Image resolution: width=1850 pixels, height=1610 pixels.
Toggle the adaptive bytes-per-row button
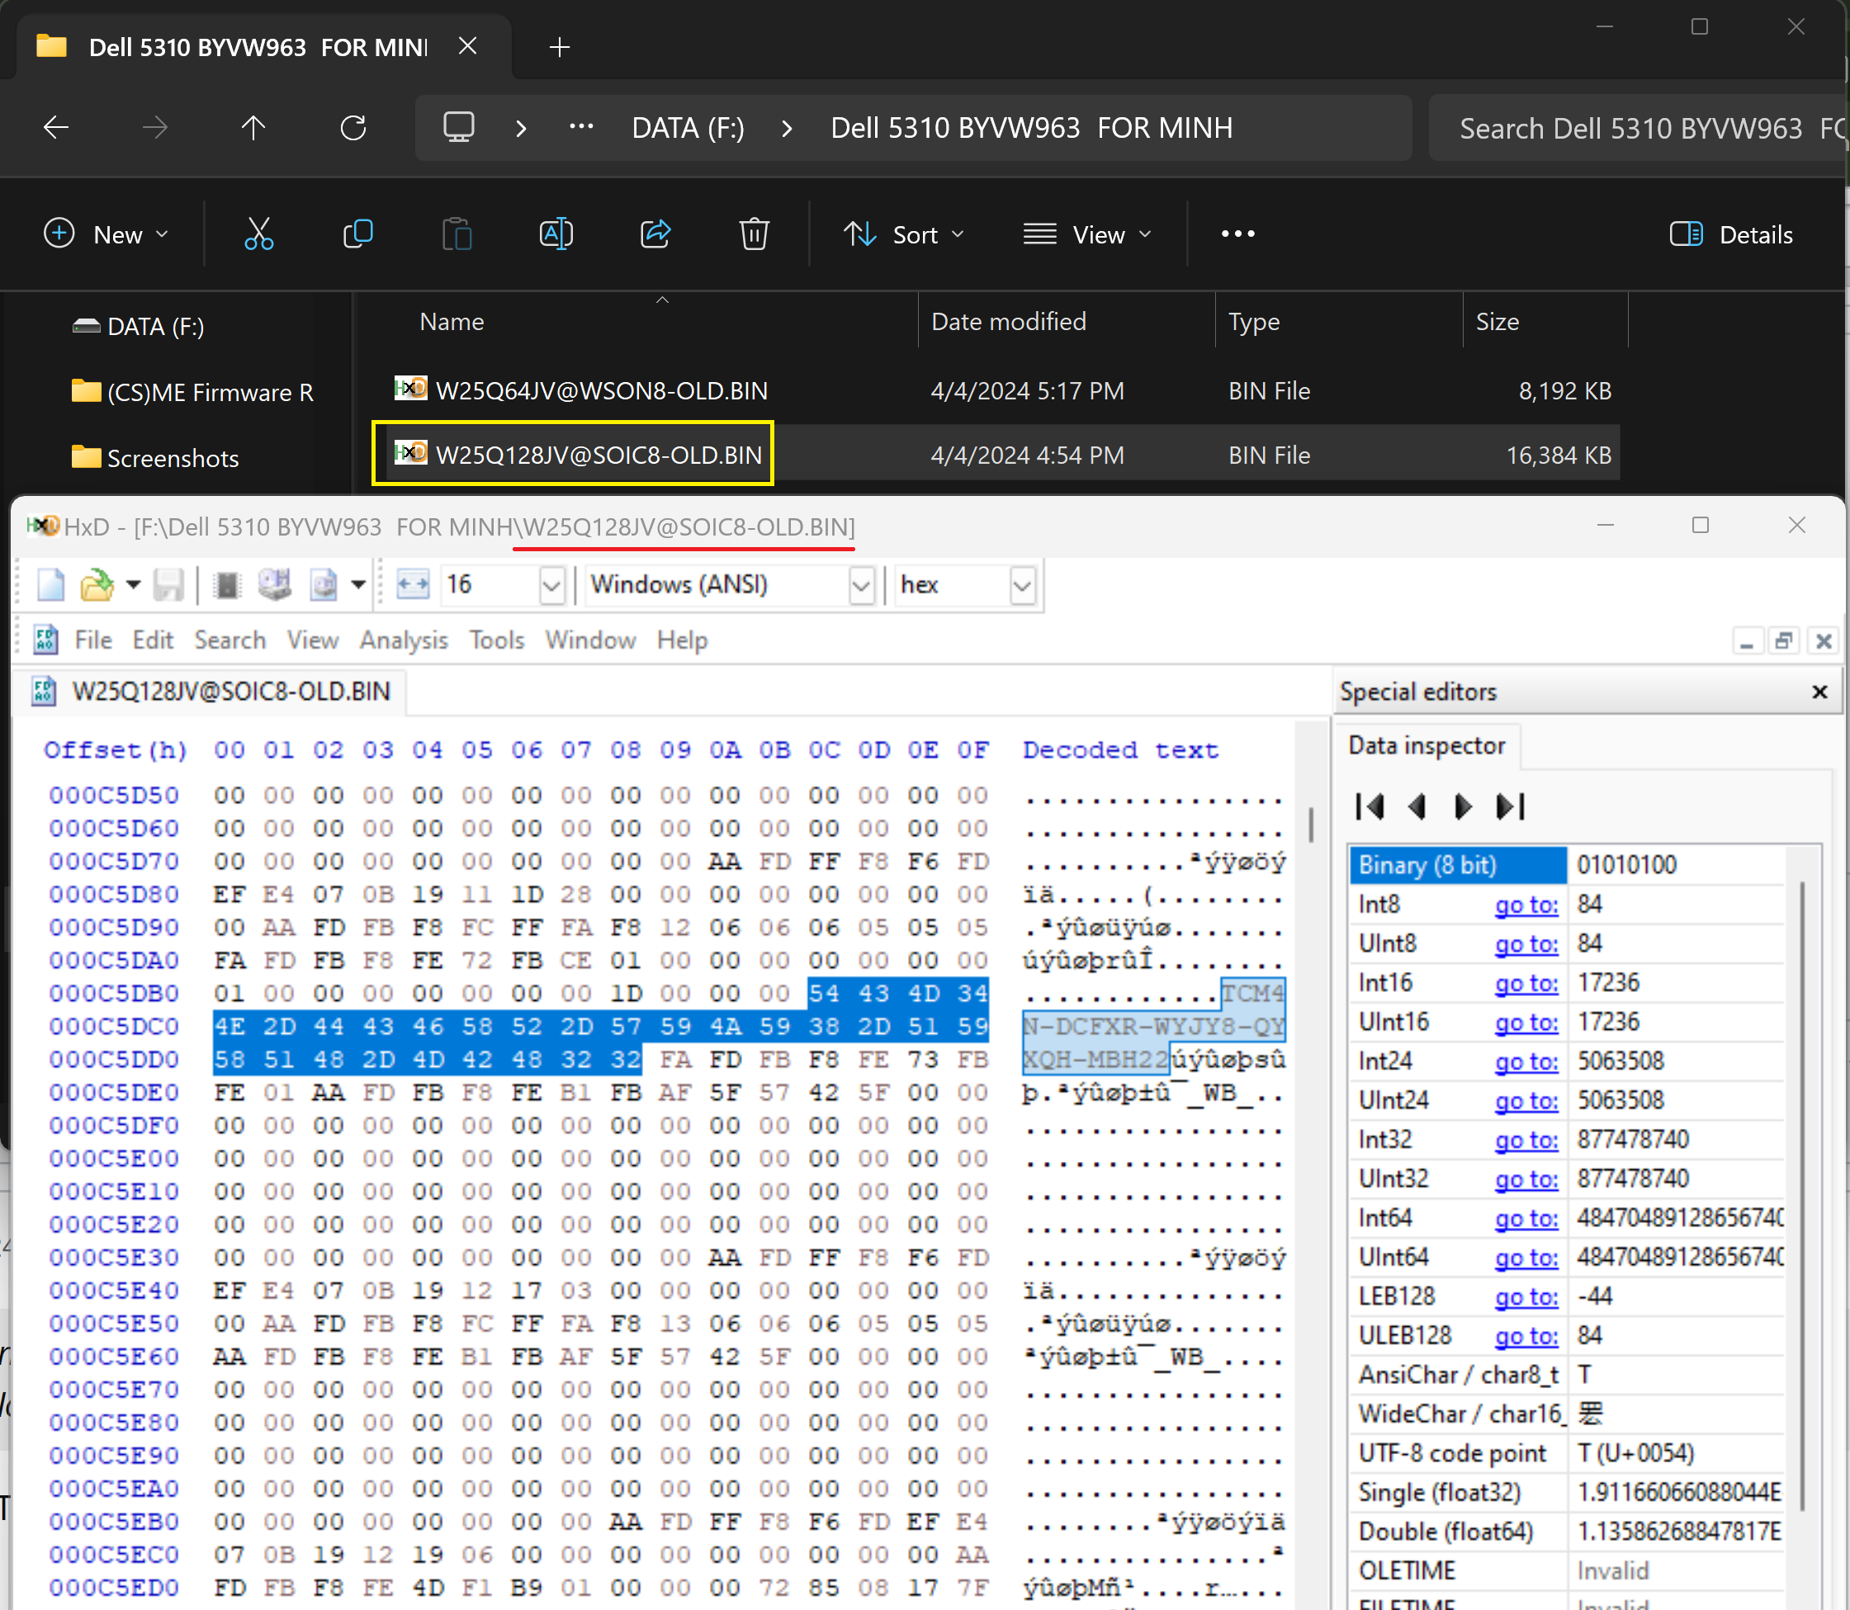click(413, 585)
